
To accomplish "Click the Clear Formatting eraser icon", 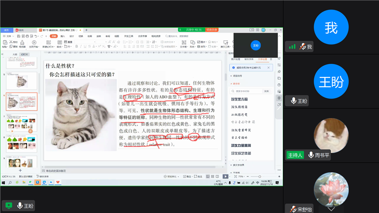I will tap(118, 42).
